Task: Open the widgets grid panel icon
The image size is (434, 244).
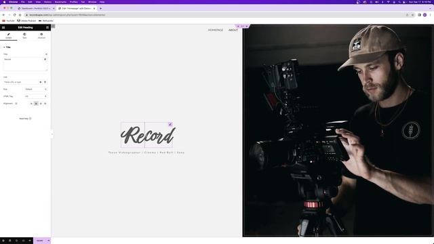Action: 47,27
